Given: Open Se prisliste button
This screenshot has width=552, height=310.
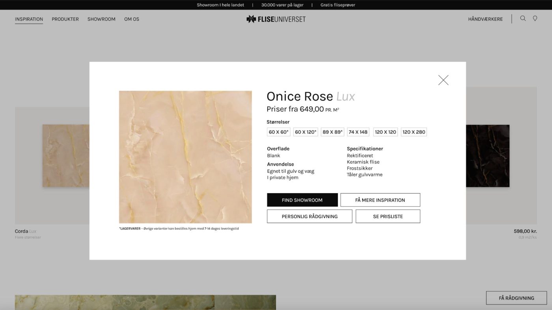Looking at the screenshot, I should [388, 216].
